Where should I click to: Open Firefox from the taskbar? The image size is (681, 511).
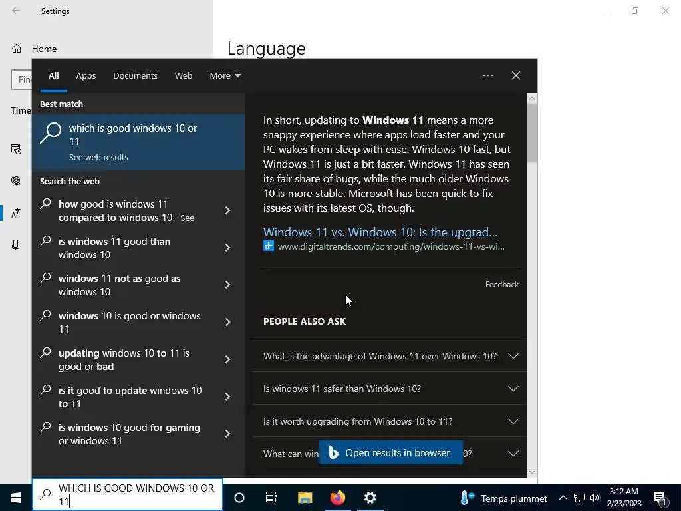[337, 498]
